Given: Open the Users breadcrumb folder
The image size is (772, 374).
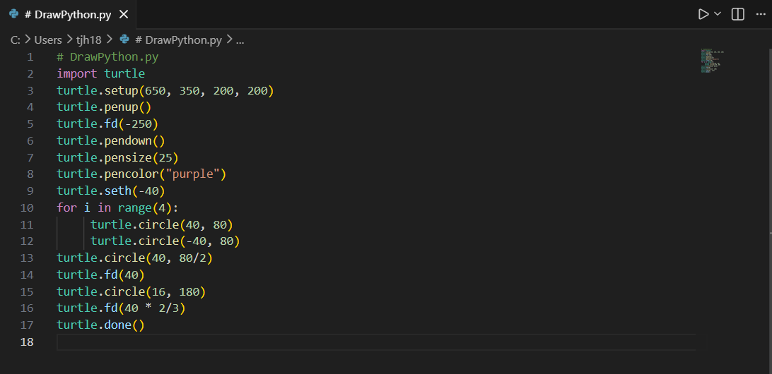Looking at the screenshot, I should click(x=48, y=40).
